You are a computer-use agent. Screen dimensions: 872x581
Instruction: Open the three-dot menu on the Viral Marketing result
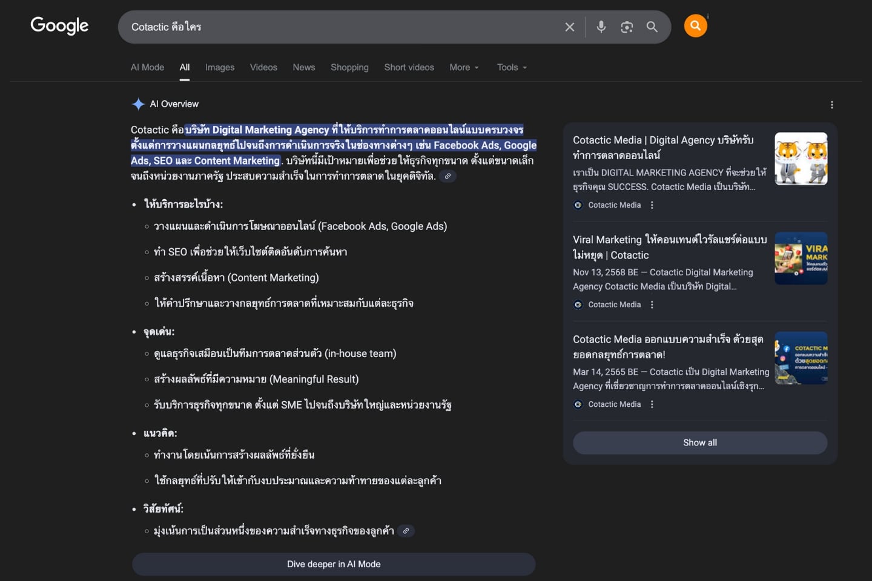652,304
